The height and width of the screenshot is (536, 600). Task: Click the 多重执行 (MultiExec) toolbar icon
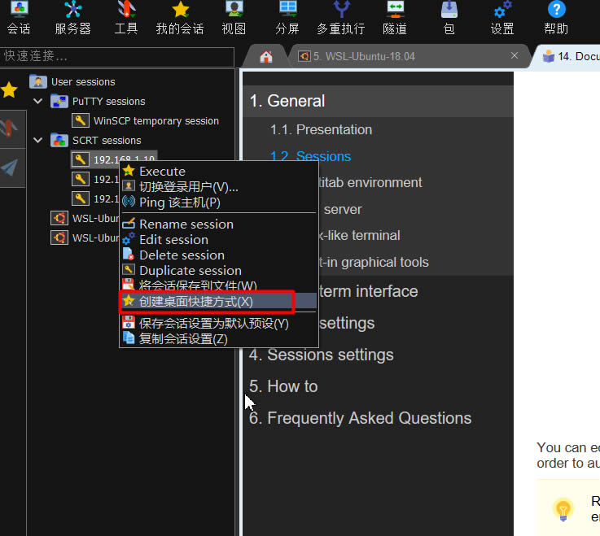tap(340, 18)
